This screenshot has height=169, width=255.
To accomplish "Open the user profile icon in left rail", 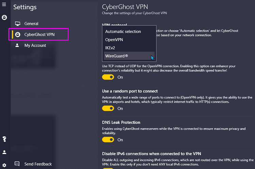I will 4,152.
